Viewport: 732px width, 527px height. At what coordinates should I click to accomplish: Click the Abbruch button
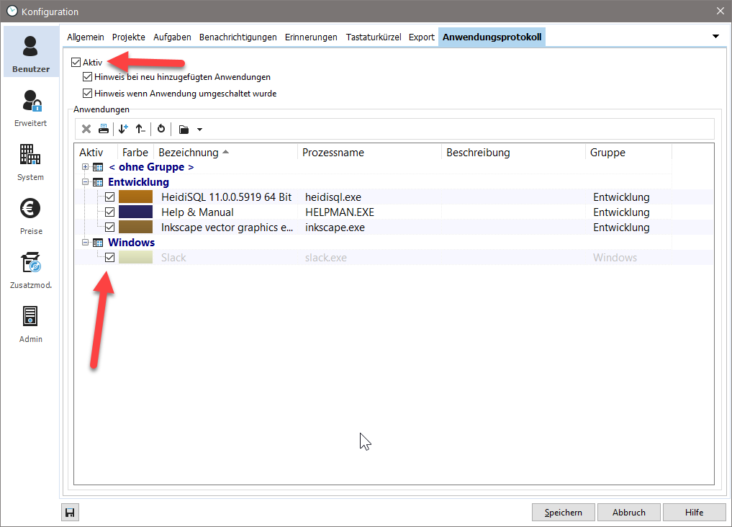(628, 513)
